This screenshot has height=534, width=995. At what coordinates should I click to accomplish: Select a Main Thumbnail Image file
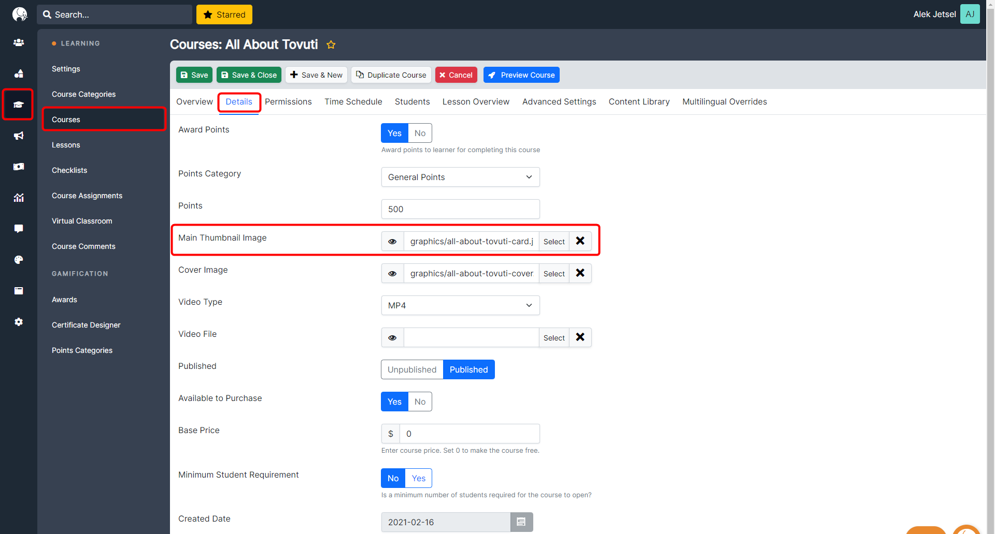coord(554,242)
